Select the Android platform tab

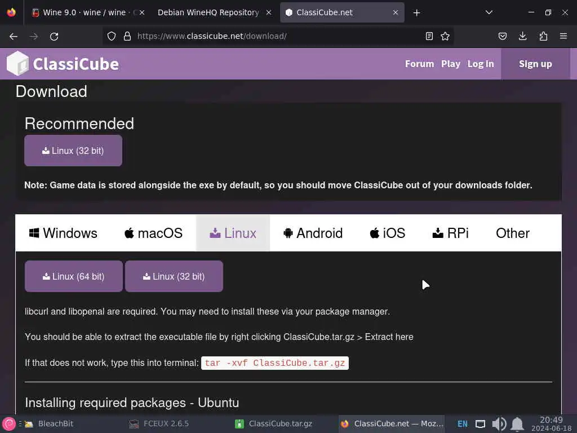[x=313, y=233]
